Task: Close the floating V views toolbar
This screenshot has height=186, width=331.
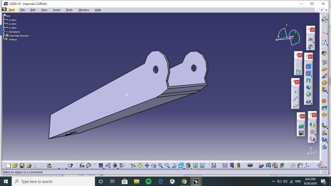Action: [312, 30]
